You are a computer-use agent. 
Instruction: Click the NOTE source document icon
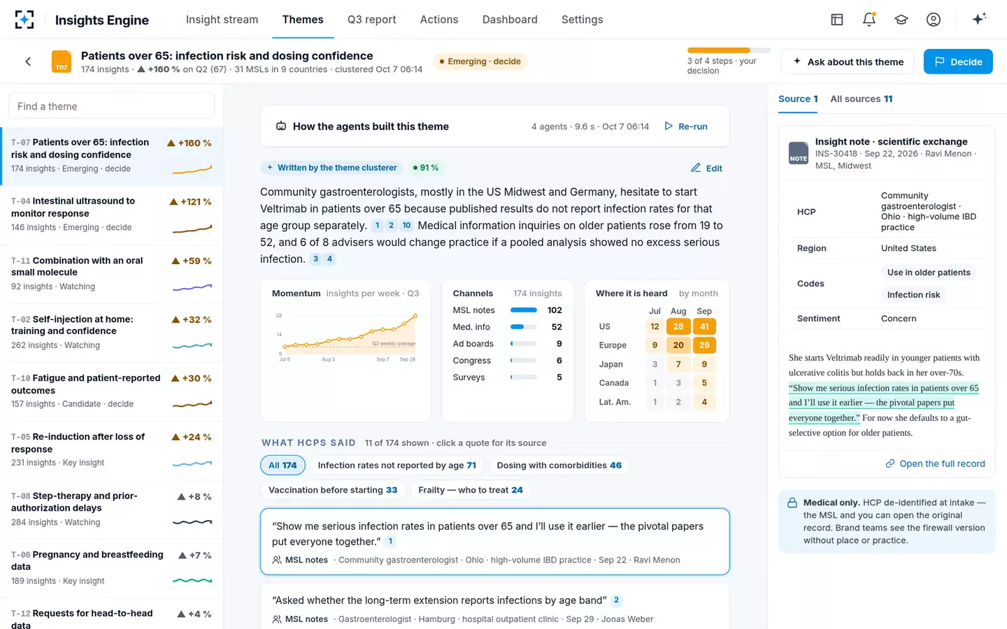pyautogui.click(x=799, y=153)
